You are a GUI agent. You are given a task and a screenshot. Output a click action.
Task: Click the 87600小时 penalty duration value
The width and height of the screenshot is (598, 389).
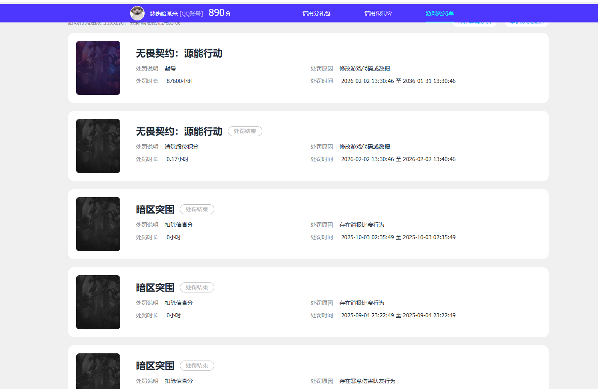tap(179, 81)
